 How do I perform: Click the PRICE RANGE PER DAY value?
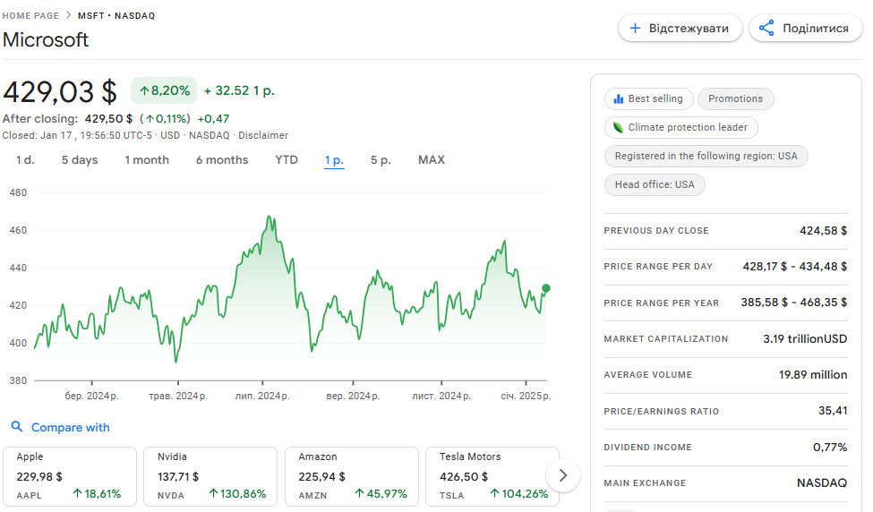click(x=795, y=267)
